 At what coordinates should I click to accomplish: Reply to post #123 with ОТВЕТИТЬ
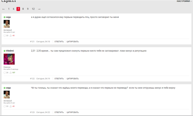tap(59, 112)
